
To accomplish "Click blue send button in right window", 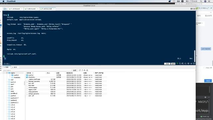I will click(x=208, y=81).
